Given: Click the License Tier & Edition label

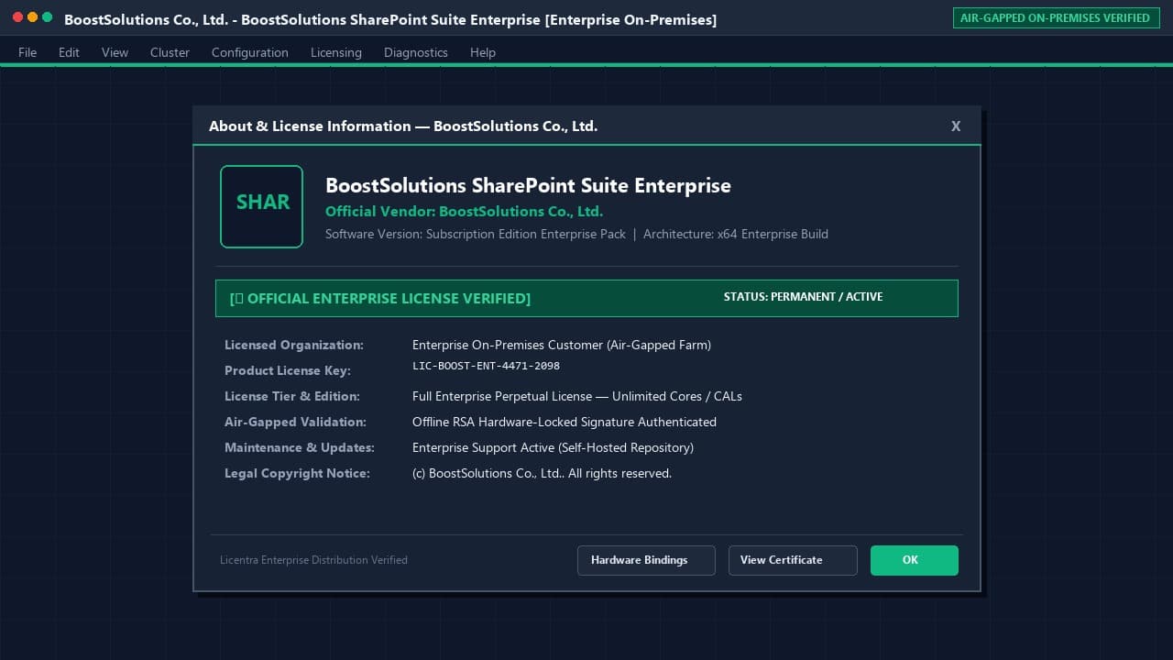Looking at the screenshot, I should coord(292,396).
